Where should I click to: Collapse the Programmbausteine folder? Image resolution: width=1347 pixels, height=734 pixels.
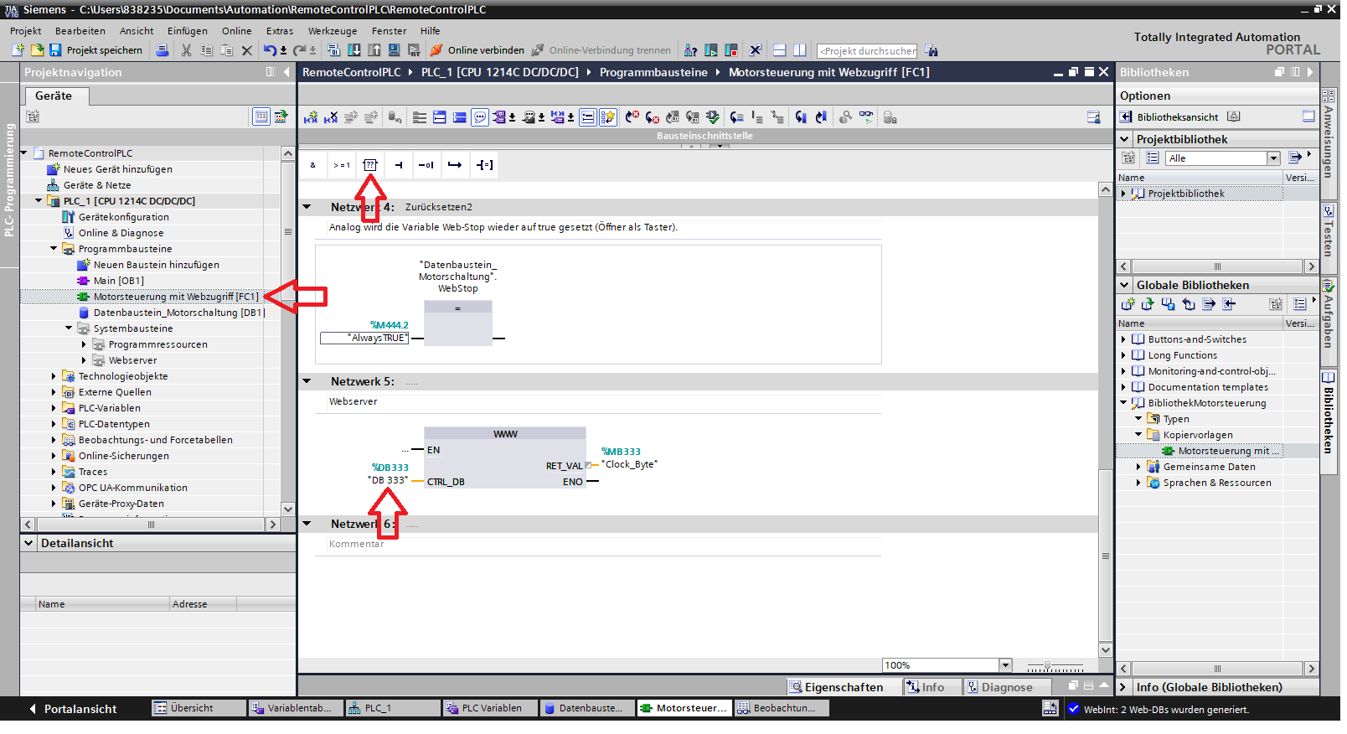(x=54, y=249)
